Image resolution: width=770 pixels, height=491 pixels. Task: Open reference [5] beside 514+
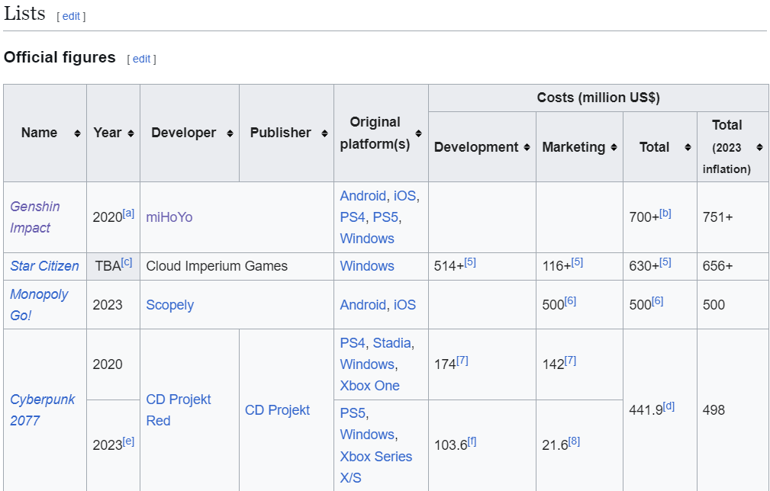tap(470, 262)
